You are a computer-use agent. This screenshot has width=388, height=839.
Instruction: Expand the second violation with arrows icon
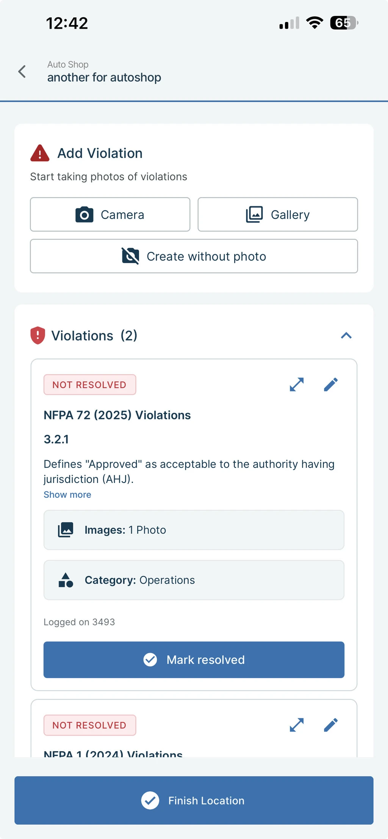tap(297, 725)
